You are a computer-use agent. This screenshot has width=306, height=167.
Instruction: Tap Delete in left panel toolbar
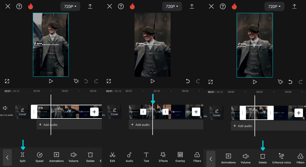coord(90,157)
